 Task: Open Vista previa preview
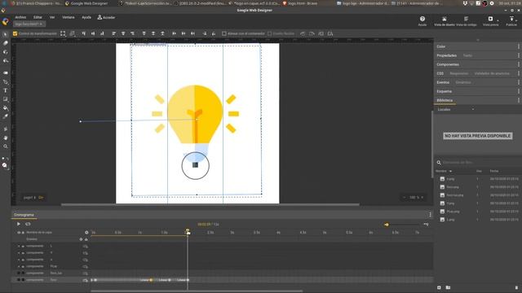490,20
